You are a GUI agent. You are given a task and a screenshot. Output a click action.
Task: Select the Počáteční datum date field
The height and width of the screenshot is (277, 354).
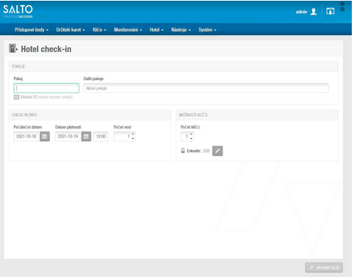click(x=26, y=137)
